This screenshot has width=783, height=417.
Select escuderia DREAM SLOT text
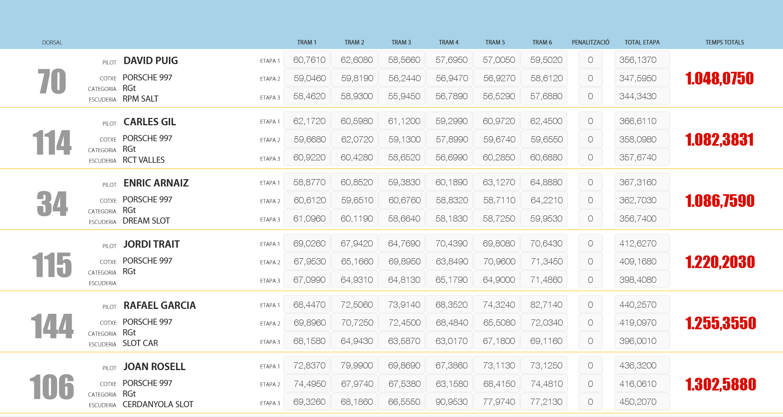point(146,221)
